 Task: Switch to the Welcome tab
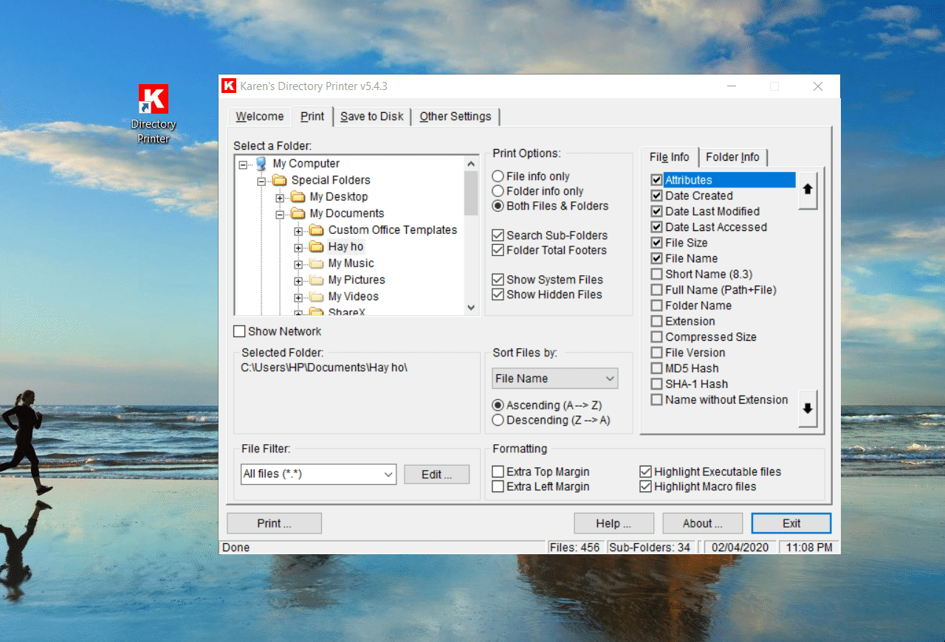[260, 117]
